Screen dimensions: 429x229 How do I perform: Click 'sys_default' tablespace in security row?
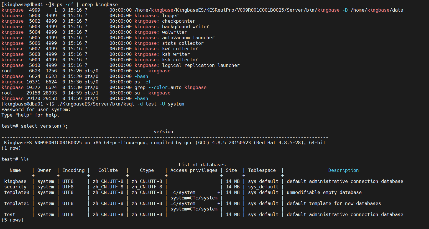(263, 187)
